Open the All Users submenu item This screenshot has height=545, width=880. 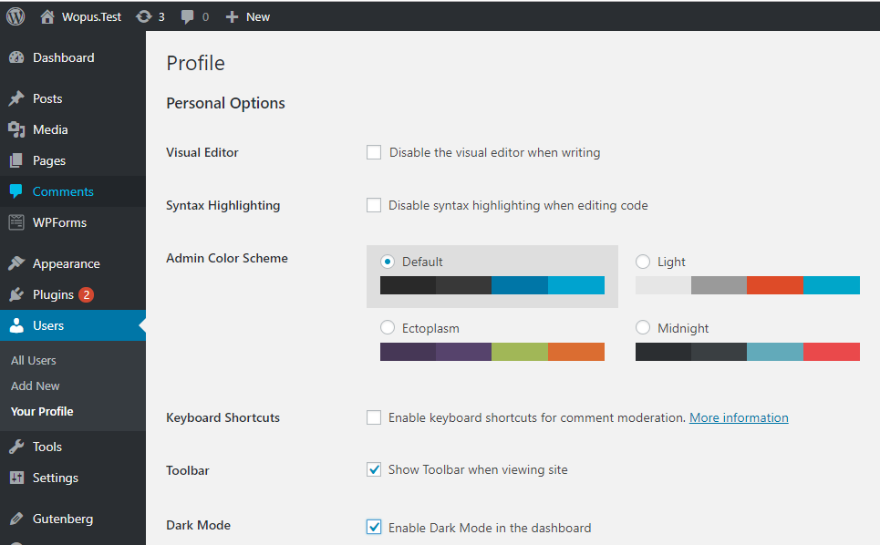click(x=34, y=360)
